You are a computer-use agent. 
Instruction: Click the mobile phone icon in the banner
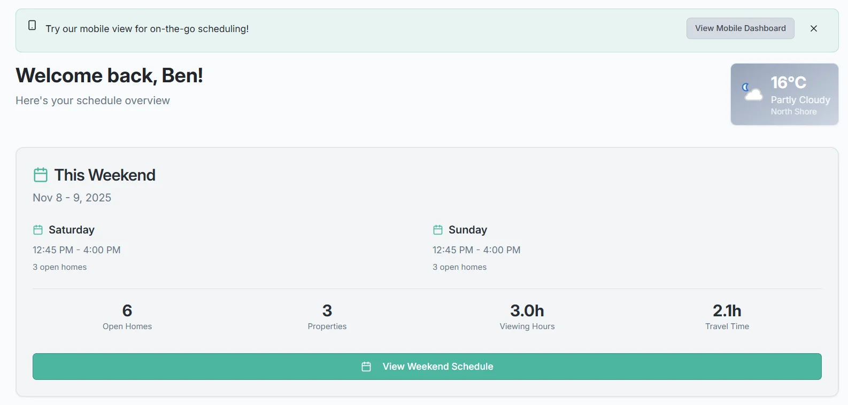tap(32, 25)
